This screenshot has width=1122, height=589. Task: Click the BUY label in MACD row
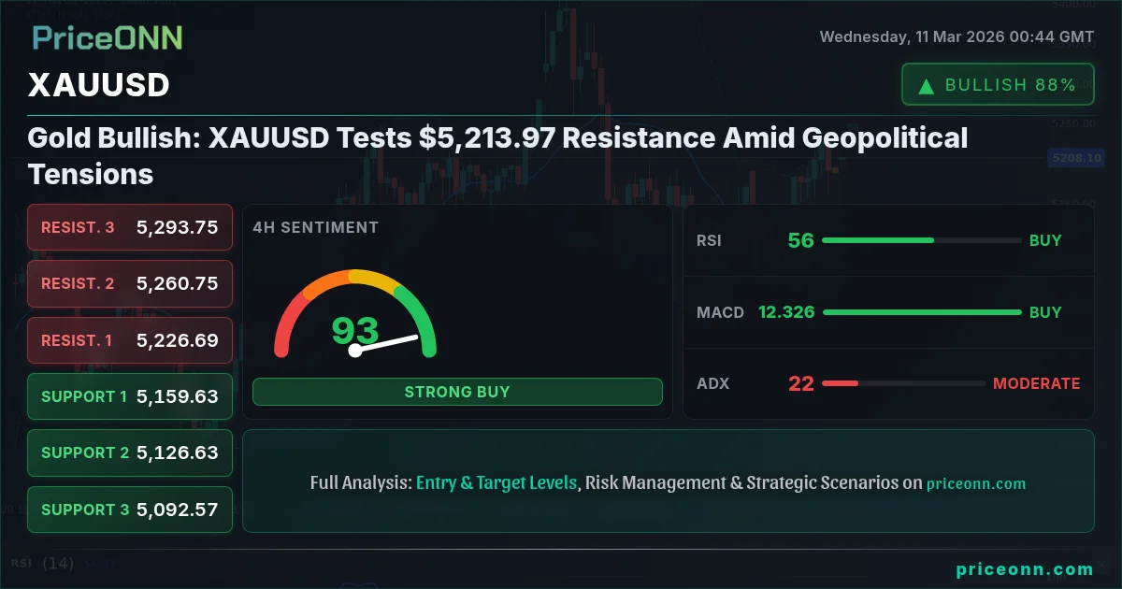tap(1045, 312)
